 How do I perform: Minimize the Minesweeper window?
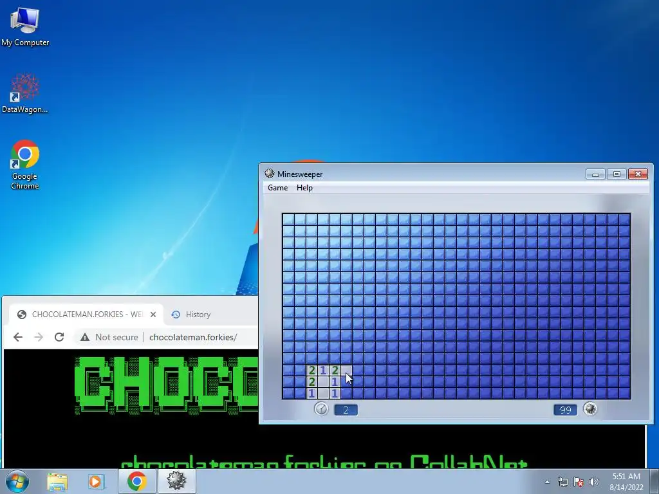595,174
